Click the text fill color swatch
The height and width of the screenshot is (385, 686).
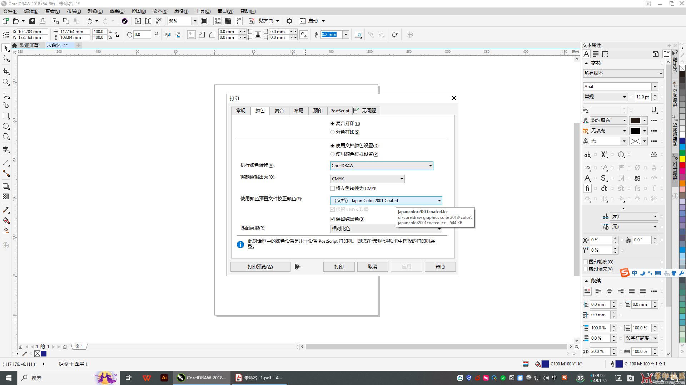pyautogui.click(x=635, y=120)
